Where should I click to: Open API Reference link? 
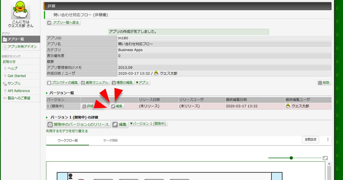pos(19,91)
